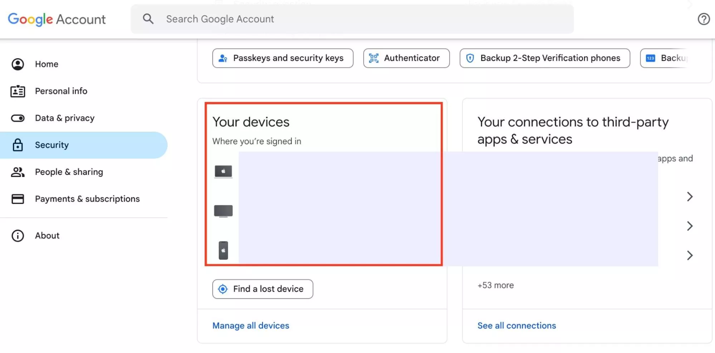The height and width of the screenshot is (353, 715).
Task: Click the Security lock icon
Action: coord(18,145)
